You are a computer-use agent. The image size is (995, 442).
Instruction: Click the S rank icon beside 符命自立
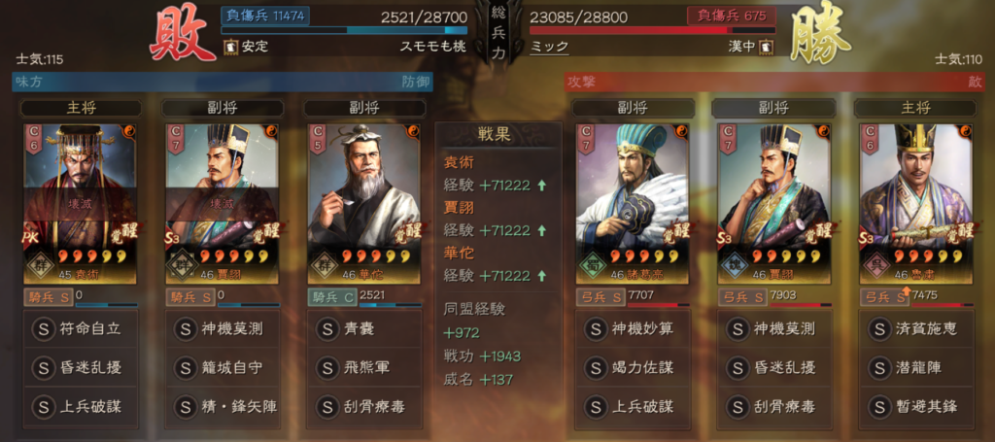pyautogui.click(x=43, y=329)
